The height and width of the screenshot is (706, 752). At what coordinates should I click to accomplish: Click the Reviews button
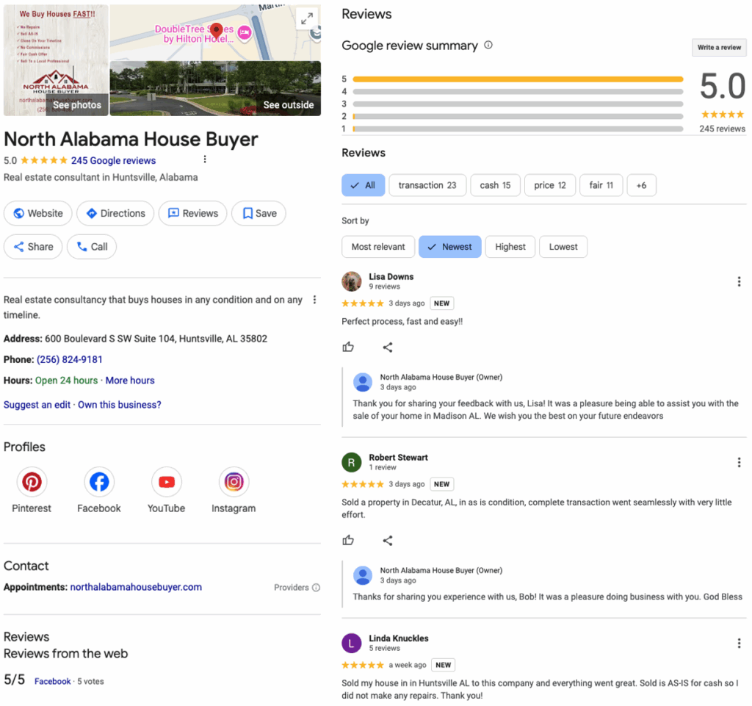click(x=193, y=214)
